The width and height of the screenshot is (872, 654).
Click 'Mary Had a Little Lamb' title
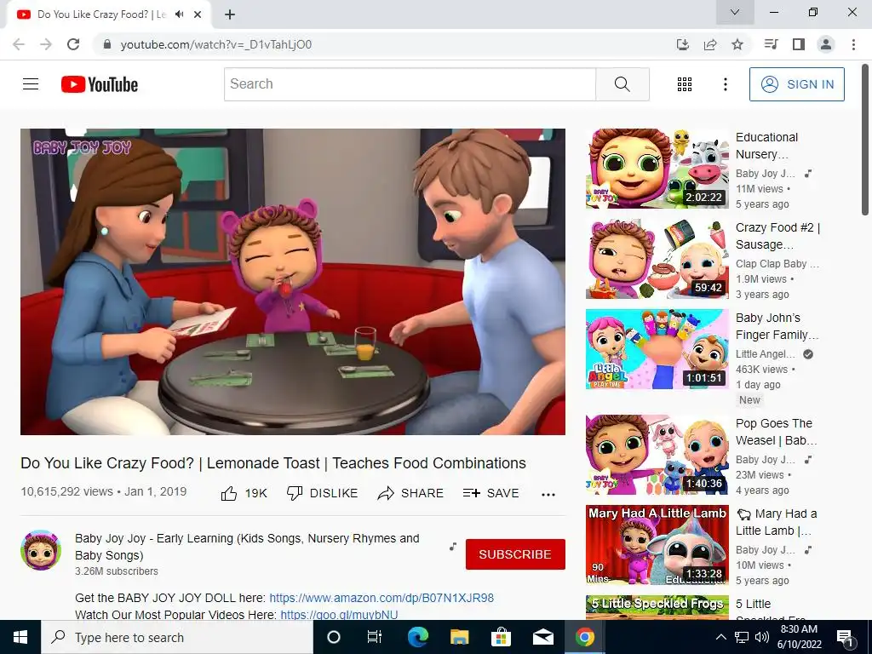(x=776, y=522)
